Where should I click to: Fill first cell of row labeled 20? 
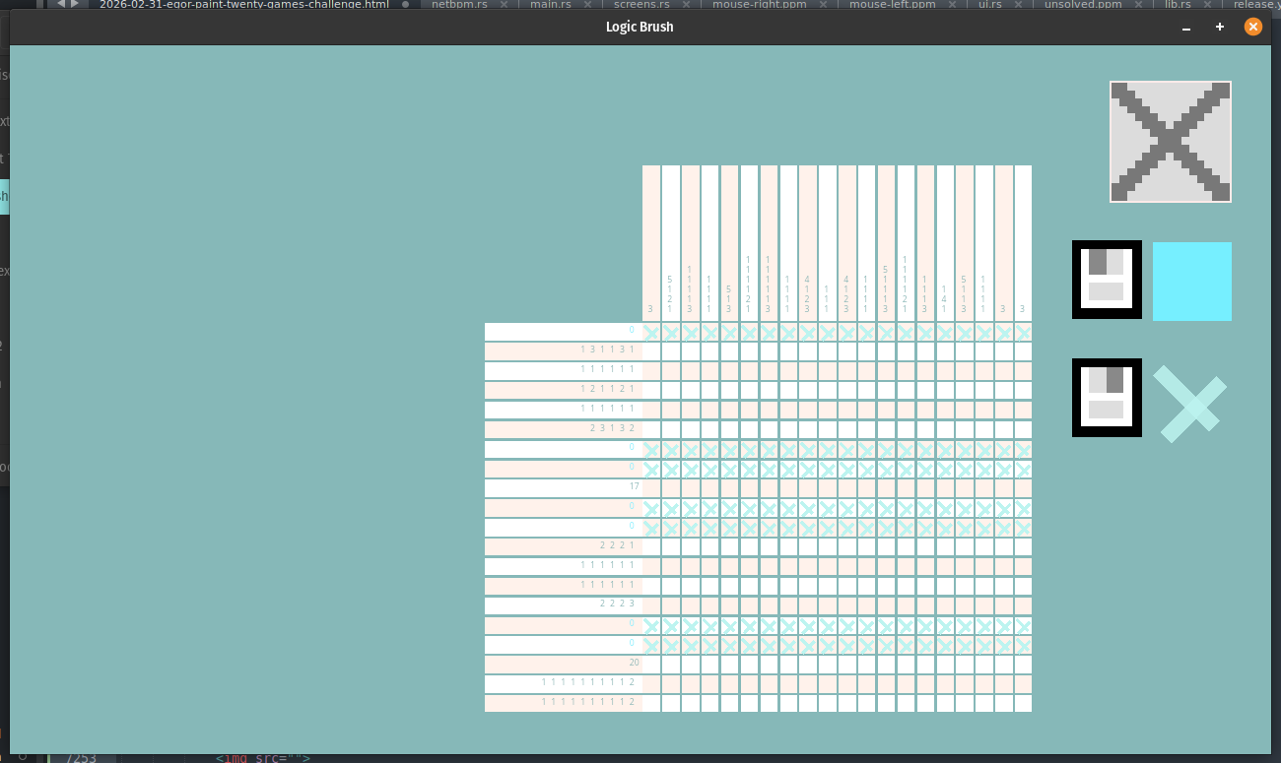coord(651,665)
